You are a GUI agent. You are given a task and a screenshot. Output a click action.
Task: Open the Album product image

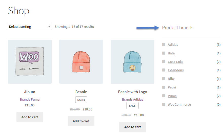(30, 62)
